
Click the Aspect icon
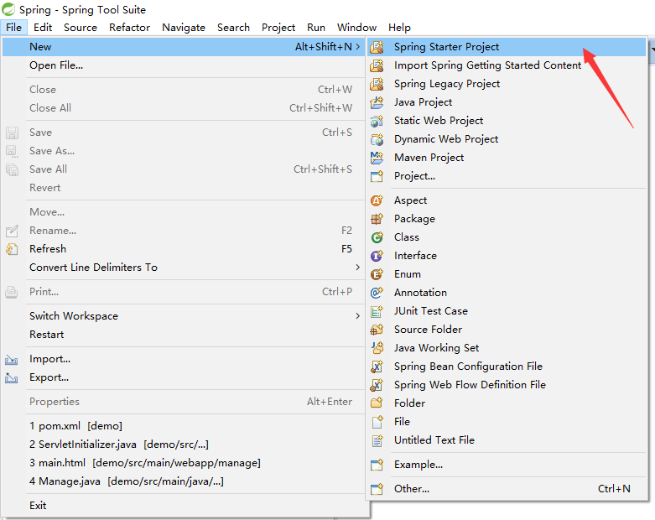pyautogui.click(x=377, y=200)
